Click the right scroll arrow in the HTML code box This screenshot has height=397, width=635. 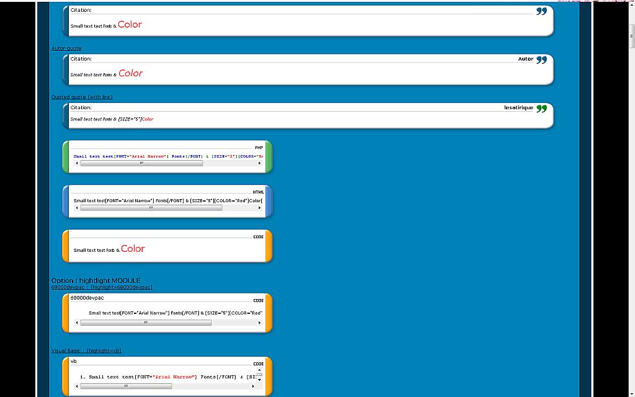click(259, 208)
